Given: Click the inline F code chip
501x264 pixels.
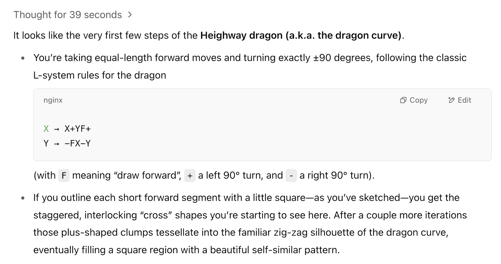Looking at the screenshot, I should [64, 175].
